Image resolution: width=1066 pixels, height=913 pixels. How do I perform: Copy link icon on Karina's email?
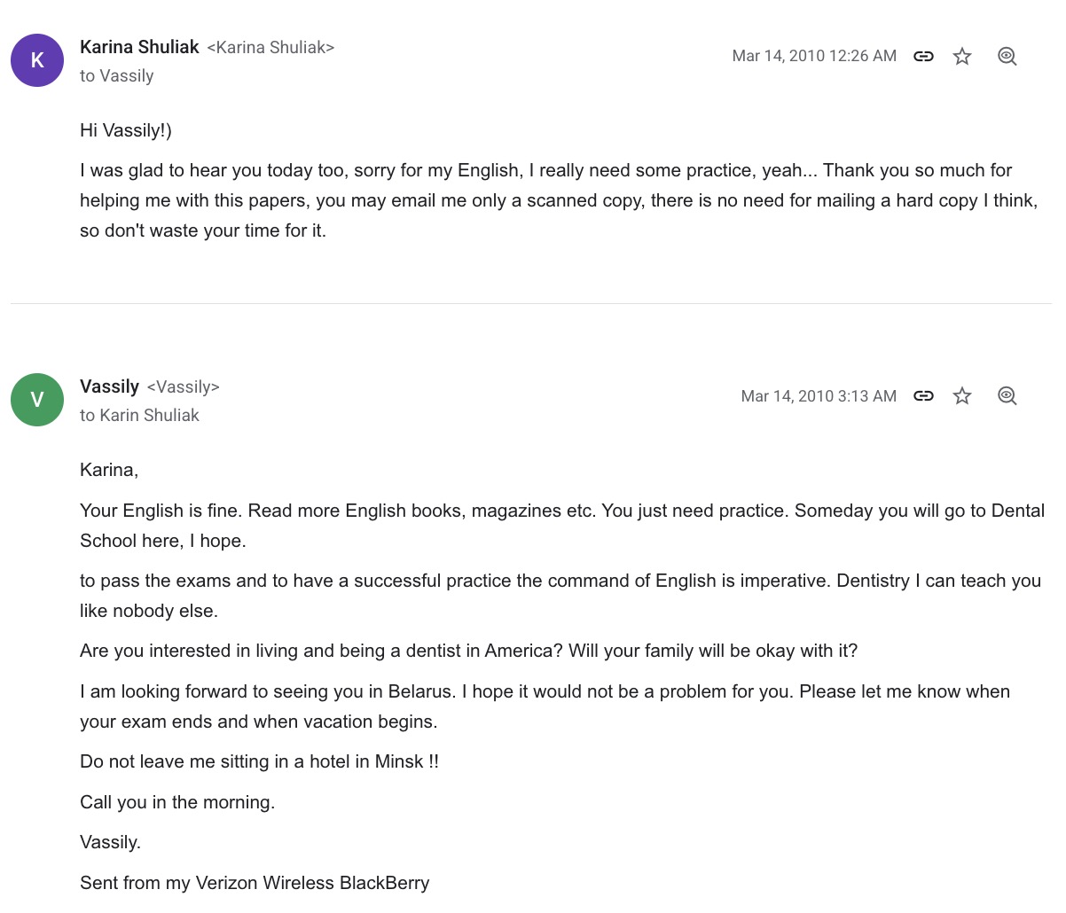click(x=923, y=56)
